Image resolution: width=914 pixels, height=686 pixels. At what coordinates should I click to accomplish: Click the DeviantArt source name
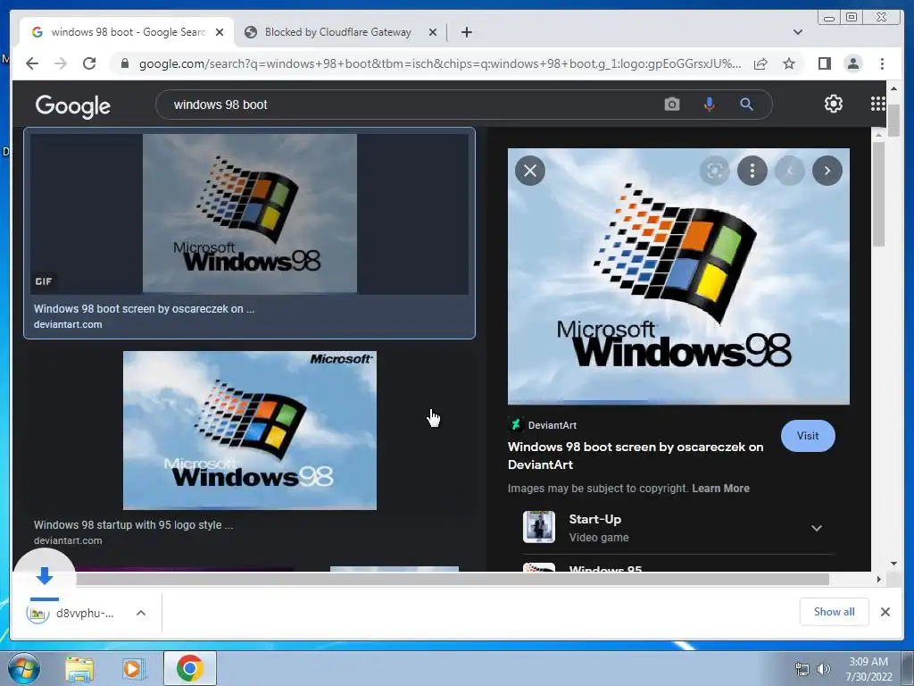[x=552, y=425]
